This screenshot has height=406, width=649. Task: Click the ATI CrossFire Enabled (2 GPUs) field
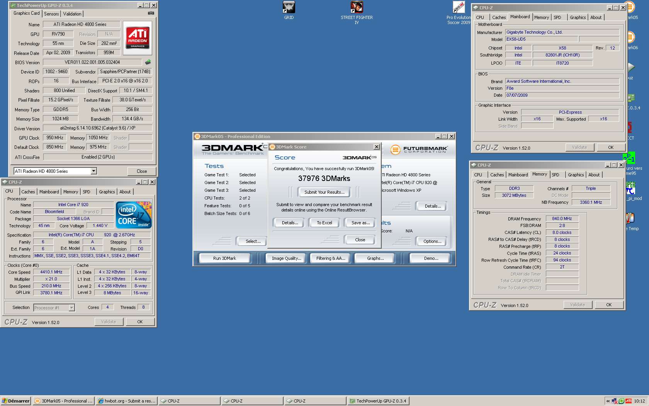tap(98, 157)
